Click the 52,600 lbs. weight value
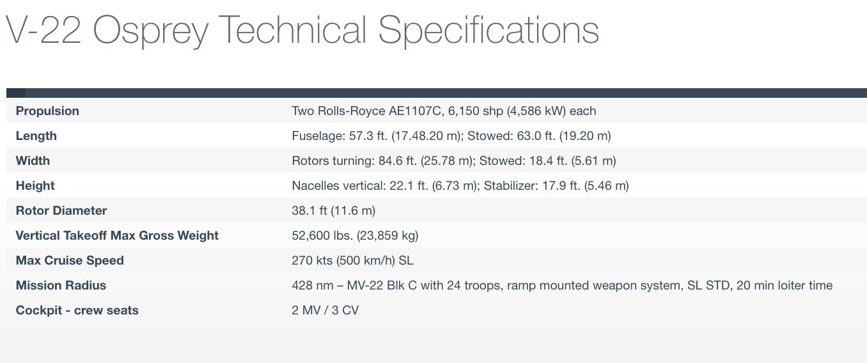 click(x=355, y=236)
